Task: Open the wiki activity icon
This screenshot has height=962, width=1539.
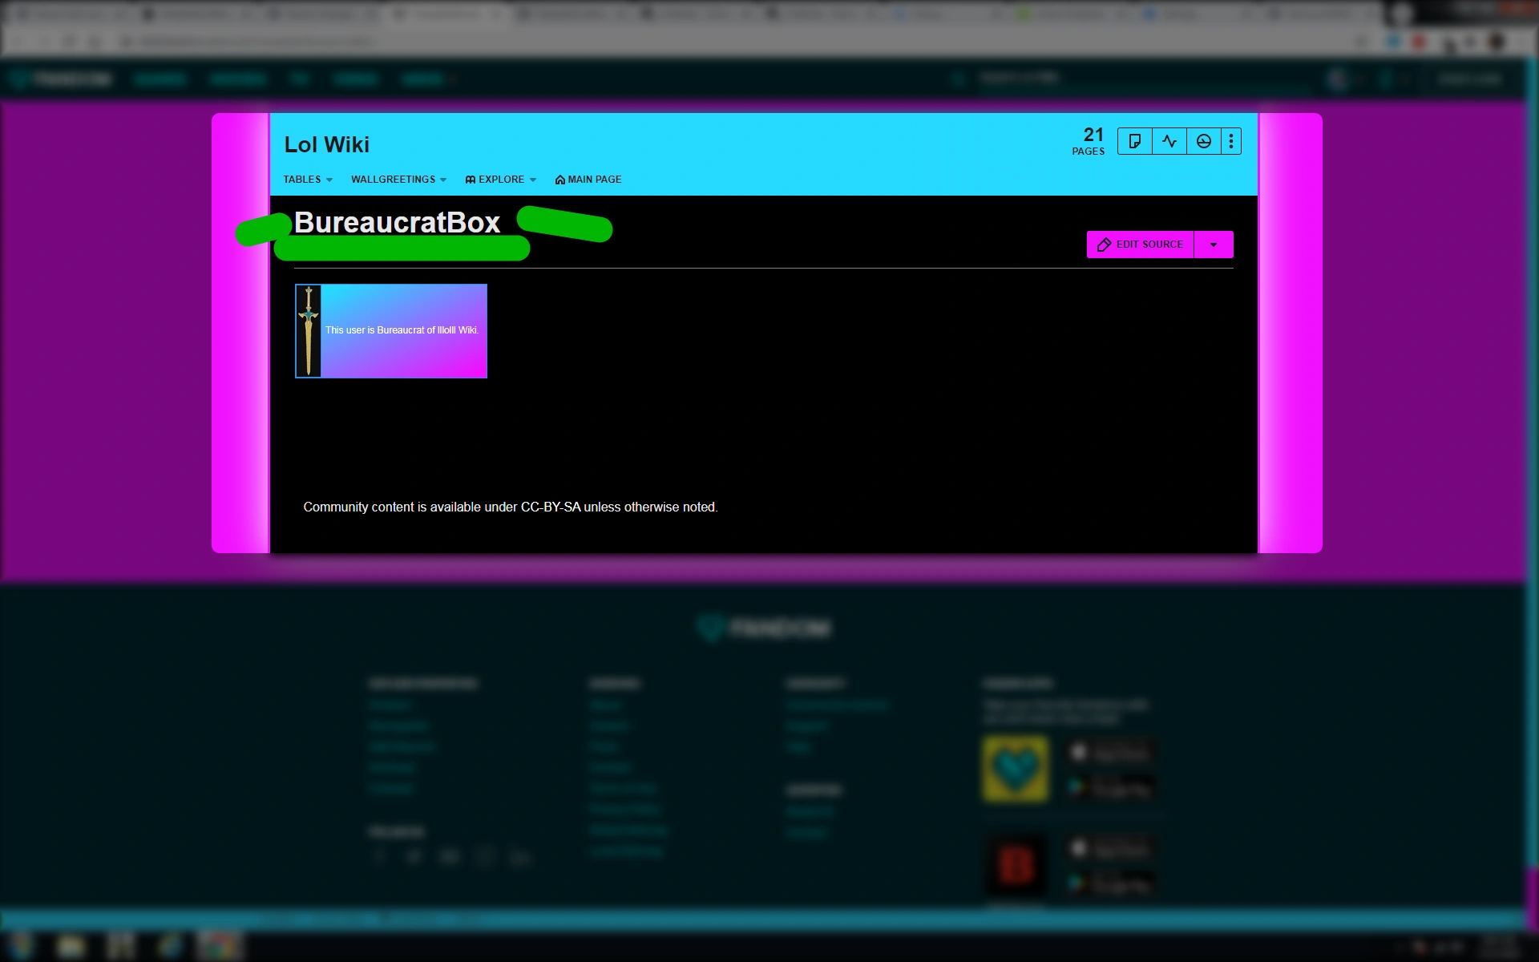Action: click(x=1169, y=142)
